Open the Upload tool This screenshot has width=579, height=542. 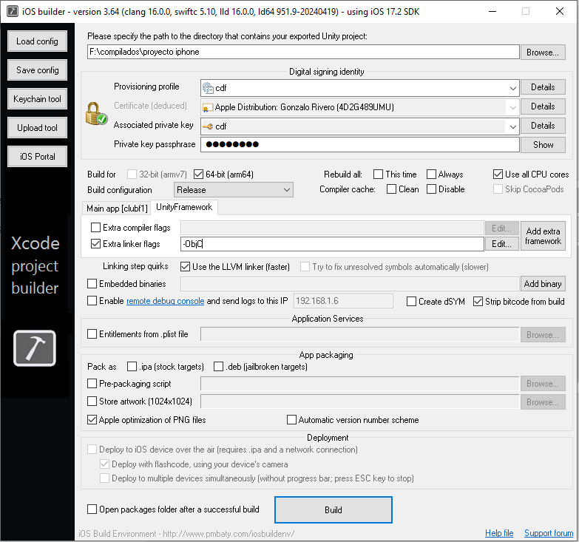37,127
